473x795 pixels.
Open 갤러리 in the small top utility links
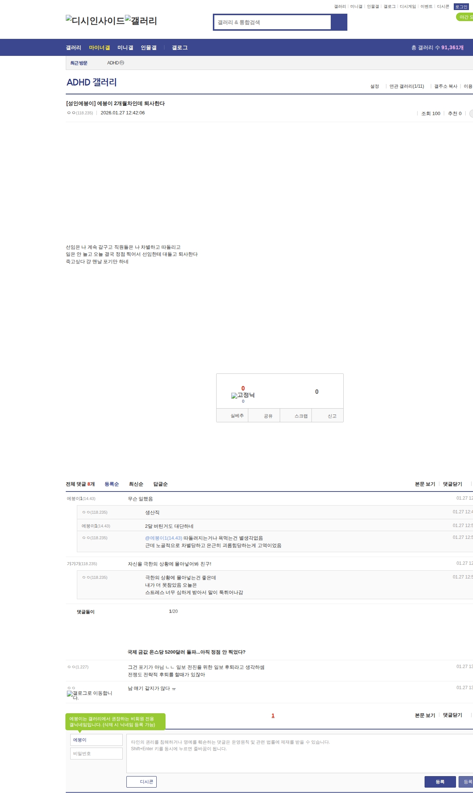pyautogui.click(x=340, y=7)
